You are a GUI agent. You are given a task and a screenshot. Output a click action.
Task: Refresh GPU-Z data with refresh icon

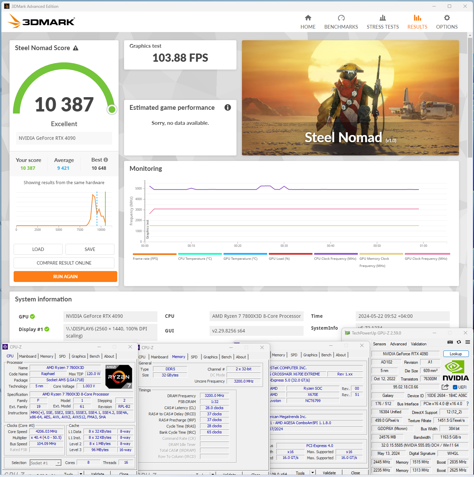click(x=459, y=342)
